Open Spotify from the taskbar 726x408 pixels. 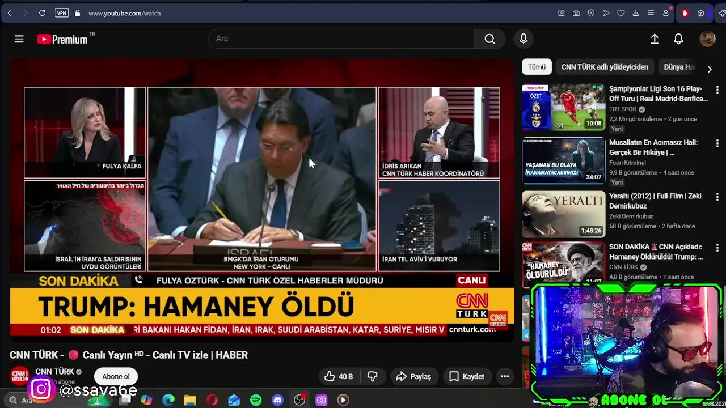coord(256,400)
